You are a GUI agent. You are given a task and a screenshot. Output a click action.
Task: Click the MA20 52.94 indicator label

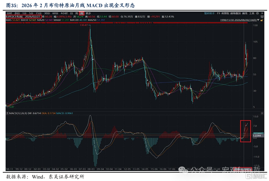[45, 20]
